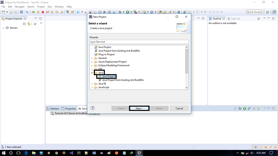
Task: Click the Next > button
Action: (139, 108)
